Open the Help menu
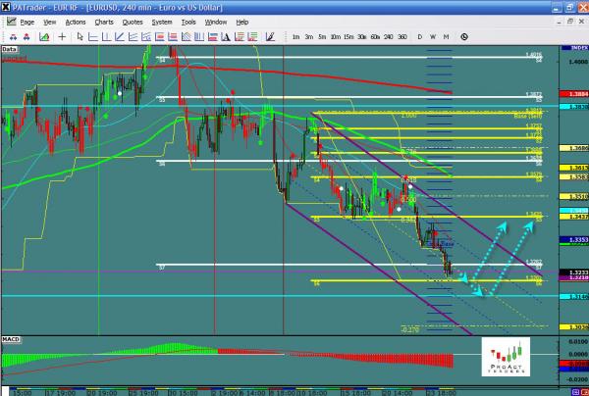The image size is (589, 396). click(241, 21)
